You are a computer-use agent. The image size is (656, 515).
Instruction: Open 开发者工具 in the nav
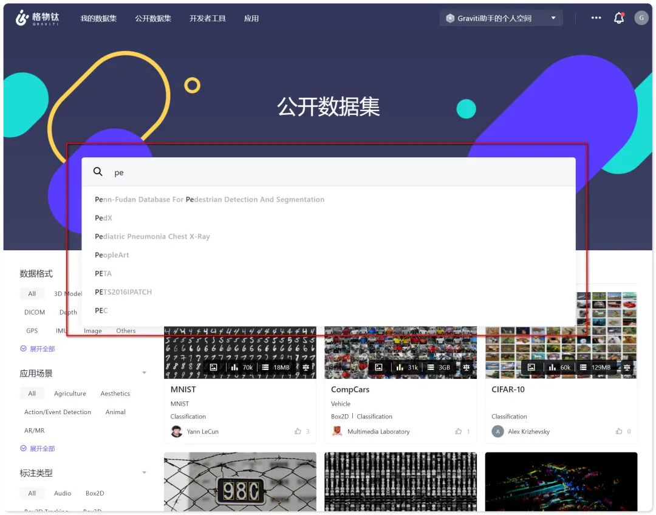(208, 18)
